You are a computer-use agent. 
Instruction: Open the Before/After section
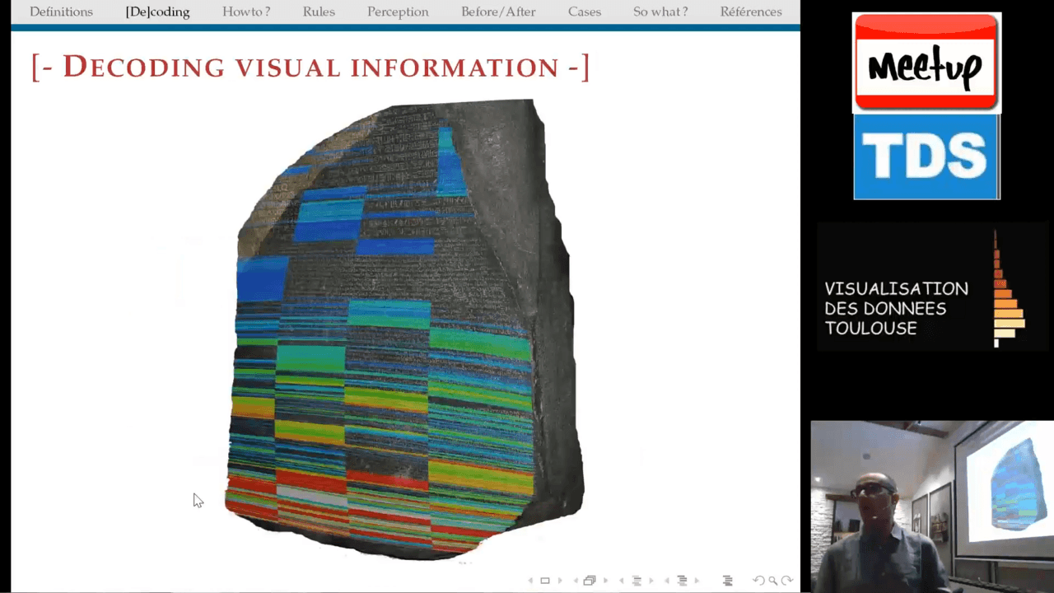click(x=498, y=12)
